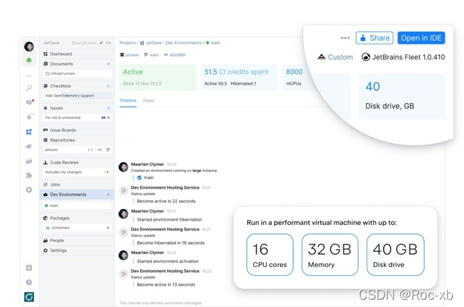This screenshot has height=307, width=464.
Task: Select the main dev environment item
Action: 78,205
